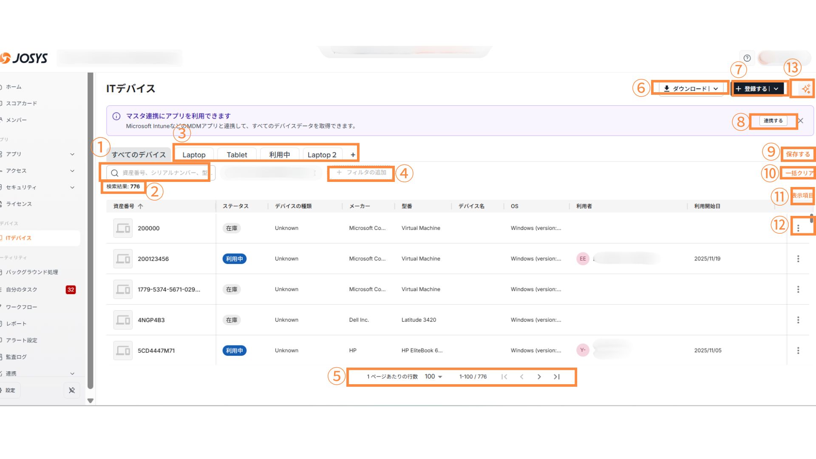The width and height of the screenshot is (816, 459).
Task: Select the Laptop 2 tab
Action: click(322, 155)
